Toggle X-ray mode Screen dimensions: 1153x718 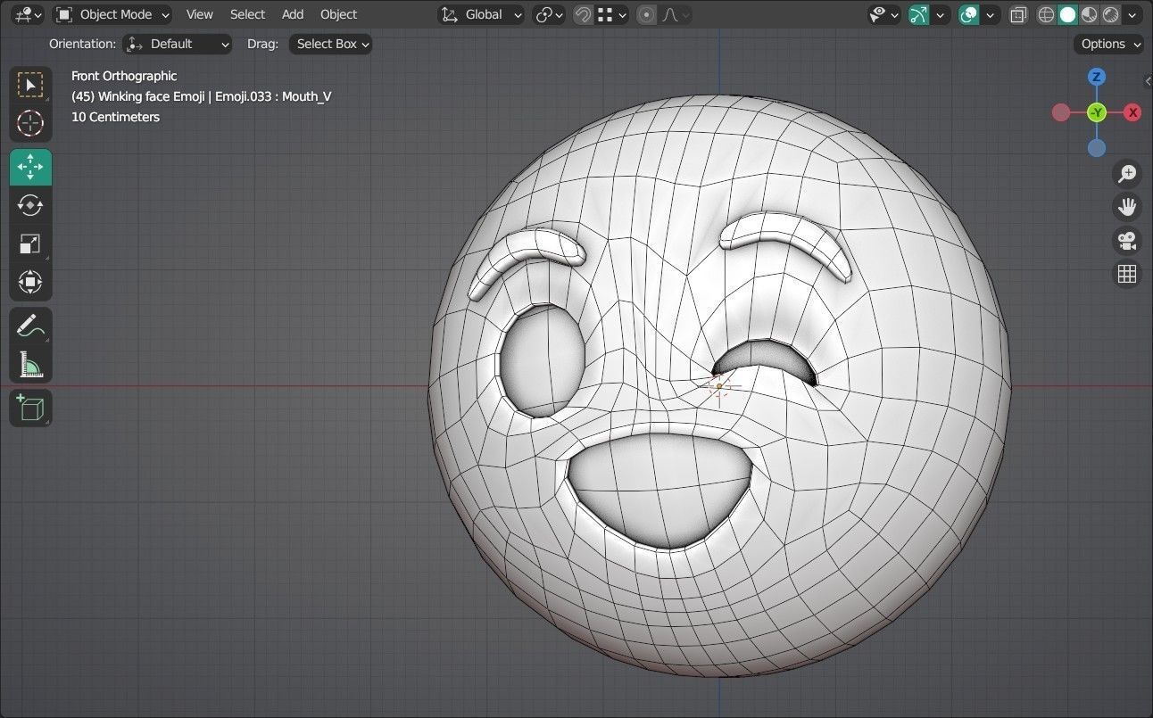[1018, 14]
